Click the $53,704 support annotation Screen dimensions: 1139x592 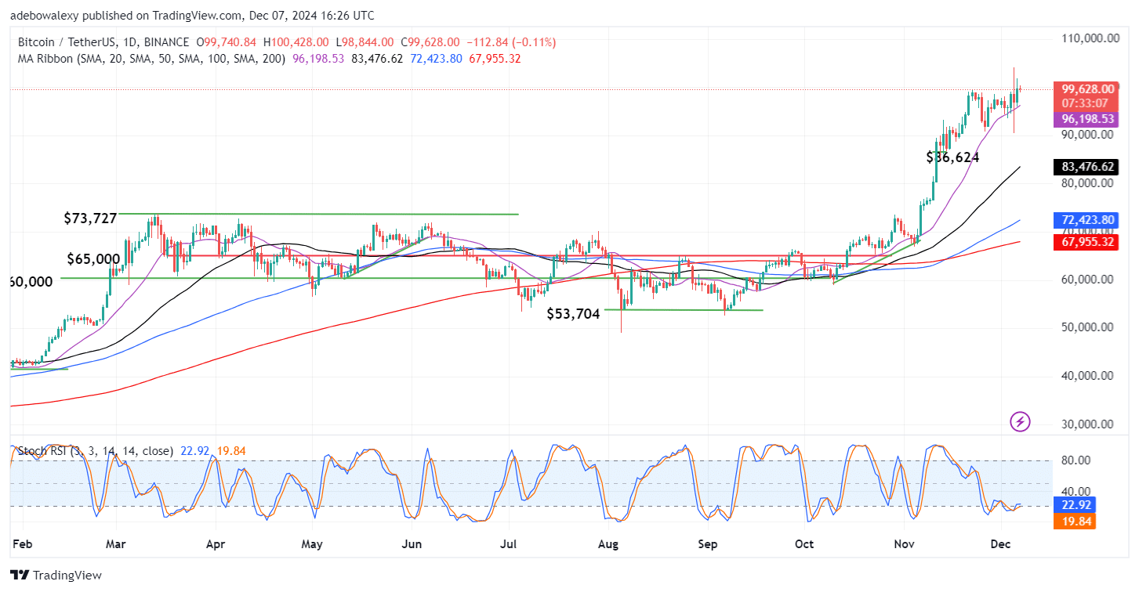573,314
